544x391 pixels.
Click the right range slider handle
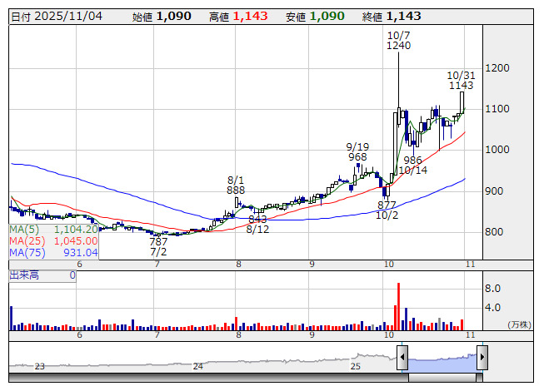pyautogui.click(x=482, y=358)
